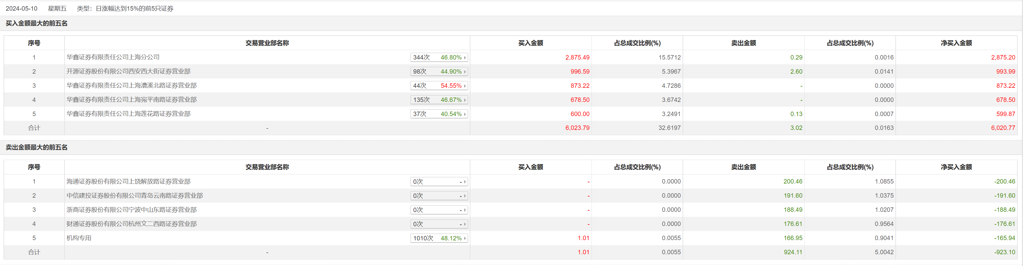Expand the 135次 46.67% stats box
The width and height of the screenshot is (1023, 266).
(439, 100)
